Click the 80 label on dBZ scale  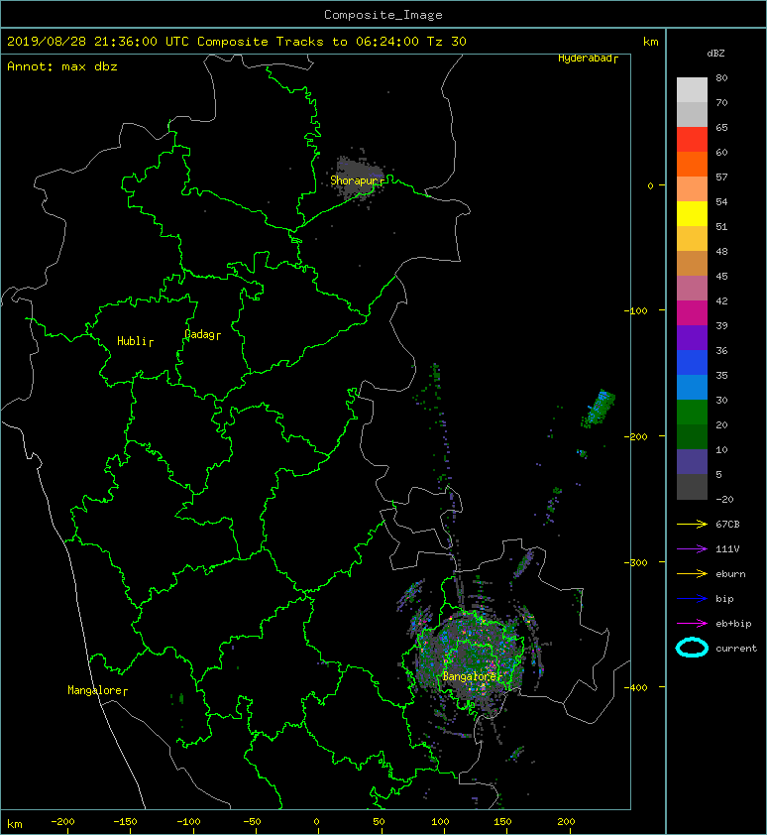[721, 77]
